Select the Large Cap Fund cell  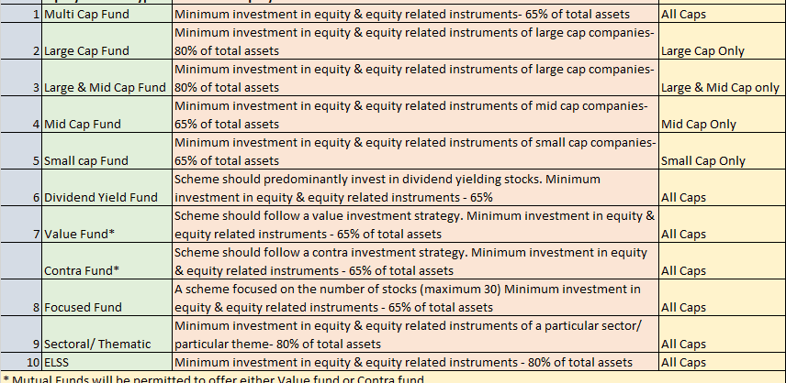[x=107, y=41]
